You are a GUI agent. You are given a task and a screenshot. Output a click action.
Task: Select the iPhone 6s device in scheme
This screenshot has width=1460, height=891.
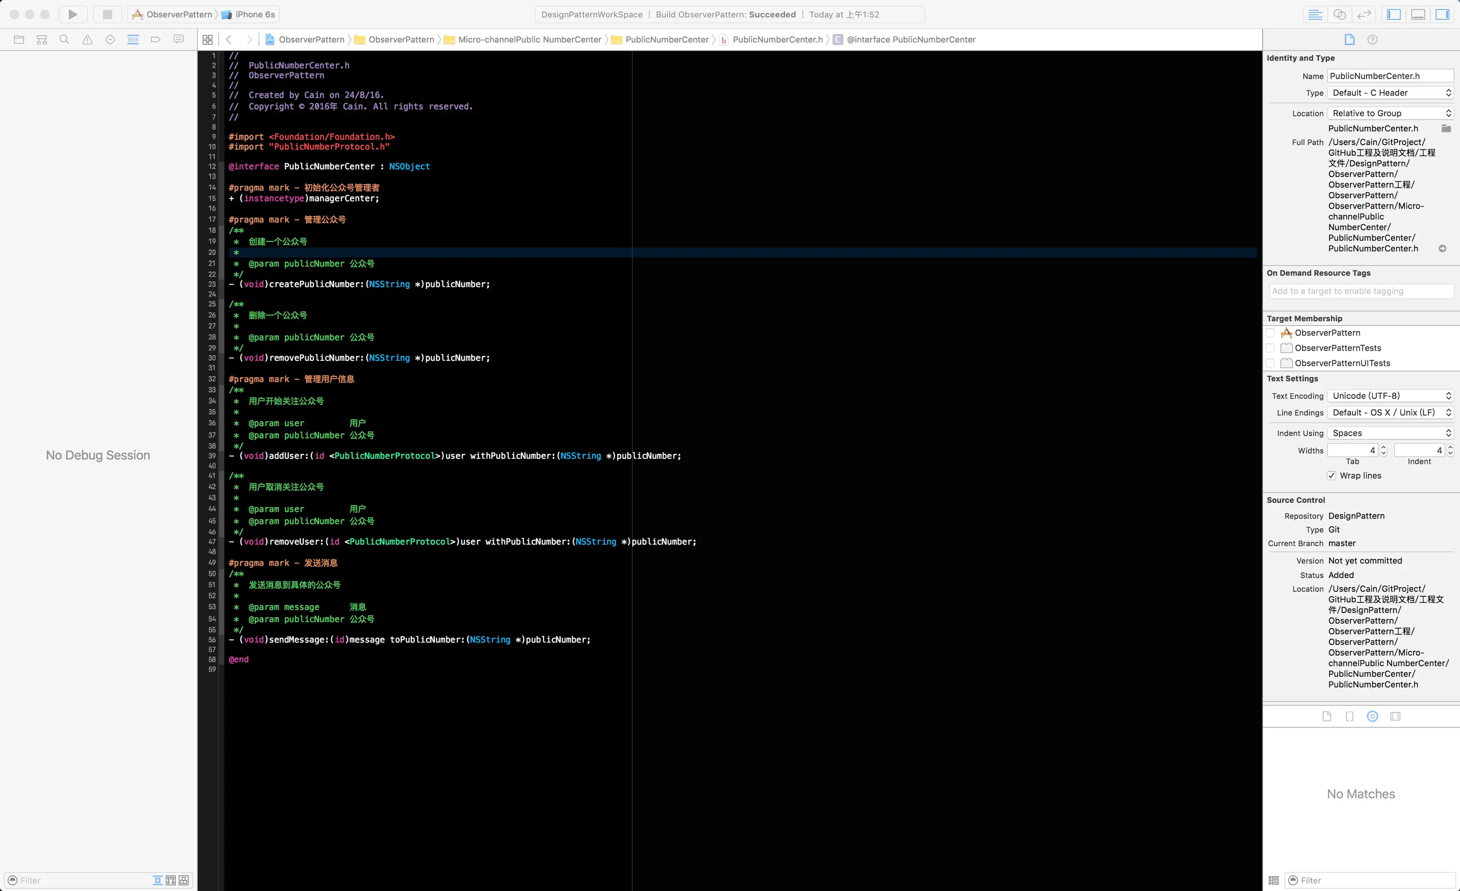(x=254, y=14)
